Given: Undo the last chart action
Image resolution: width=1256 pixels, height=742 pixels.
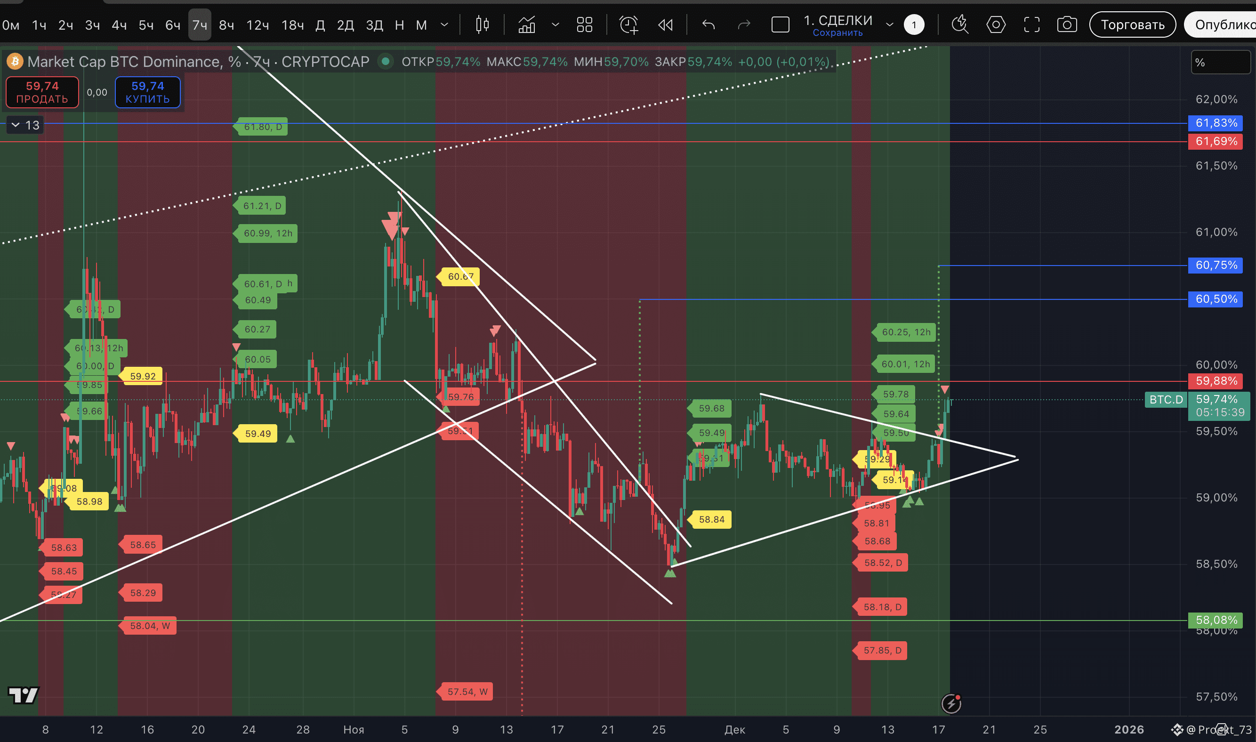Looking at the screenshot, I should coord(708,24).
